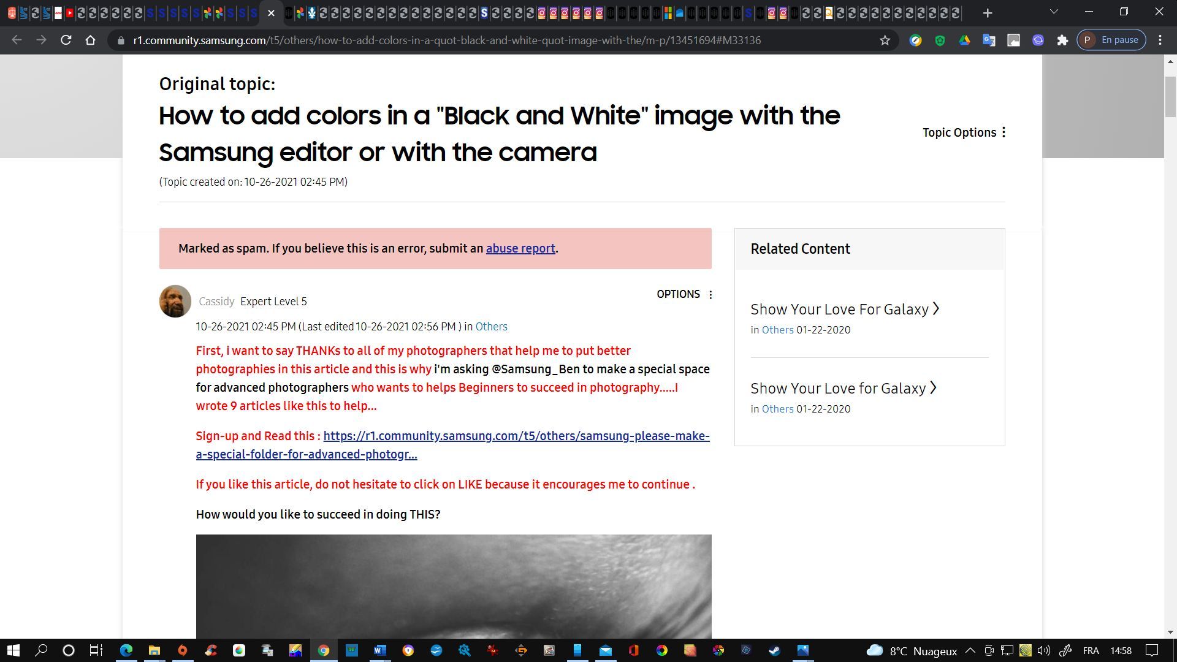Open the puzzle-piece Extensions menu
Image resolution: width=1177 pixels, height=662 pixels.
[x=1062, y=40]
